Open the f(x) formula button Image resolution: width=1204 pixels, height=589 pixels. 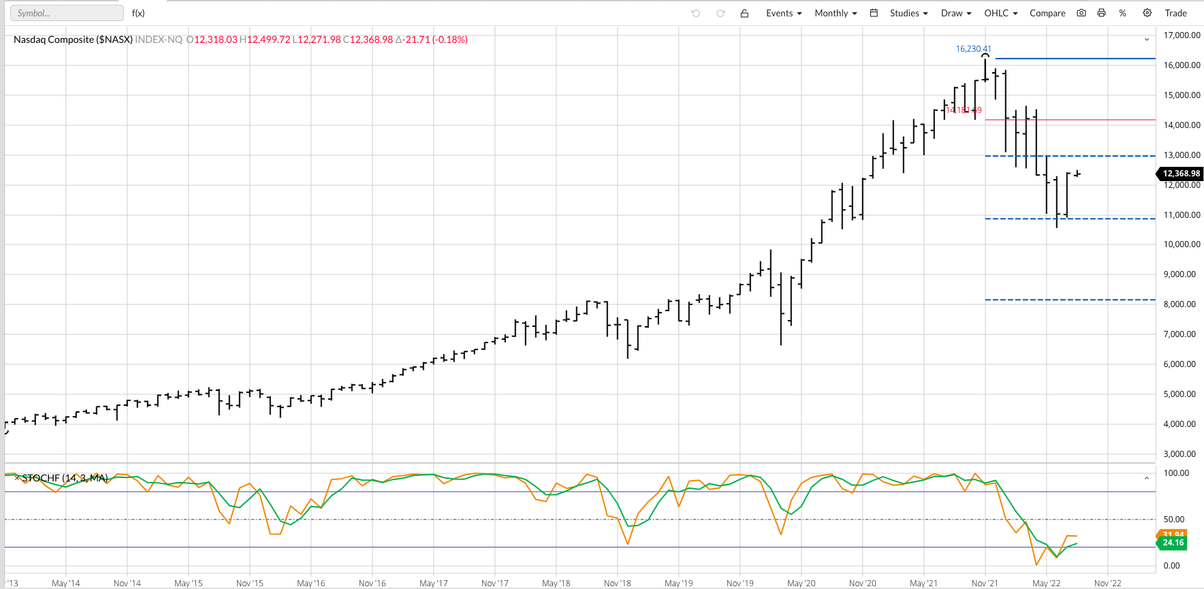click(138, 13)
